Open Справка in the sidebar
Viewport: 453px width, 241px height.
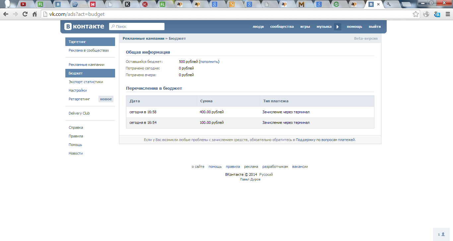pos(90,127)
